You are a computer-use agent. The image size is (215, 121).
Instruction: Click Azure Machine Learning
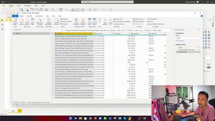coord(156,24)
